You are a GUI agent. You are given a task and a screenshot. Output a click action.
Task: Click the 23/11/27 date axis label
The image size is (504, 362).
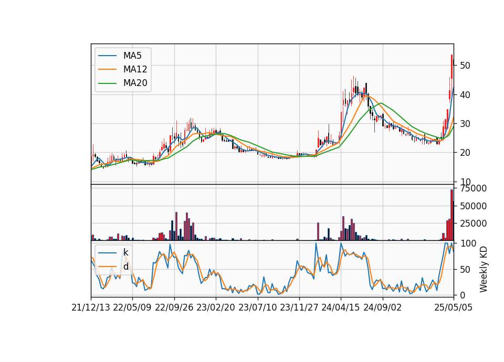(299, 307)
